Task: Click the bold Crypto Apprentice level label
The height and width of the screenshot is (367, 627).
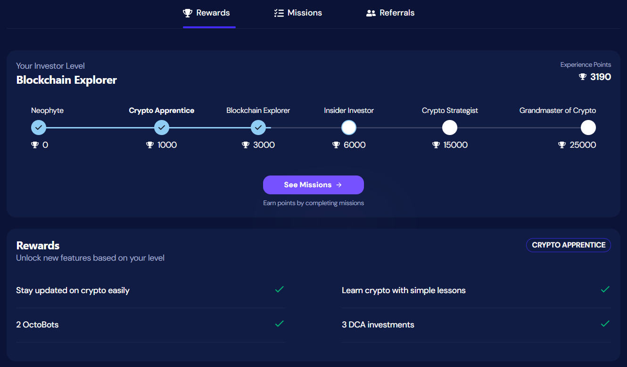Action: pyautogui.click(x=162, y=111)
